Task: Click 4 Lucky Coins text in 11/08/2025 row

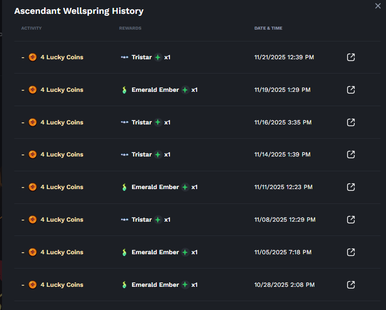Action: [62, 220]
